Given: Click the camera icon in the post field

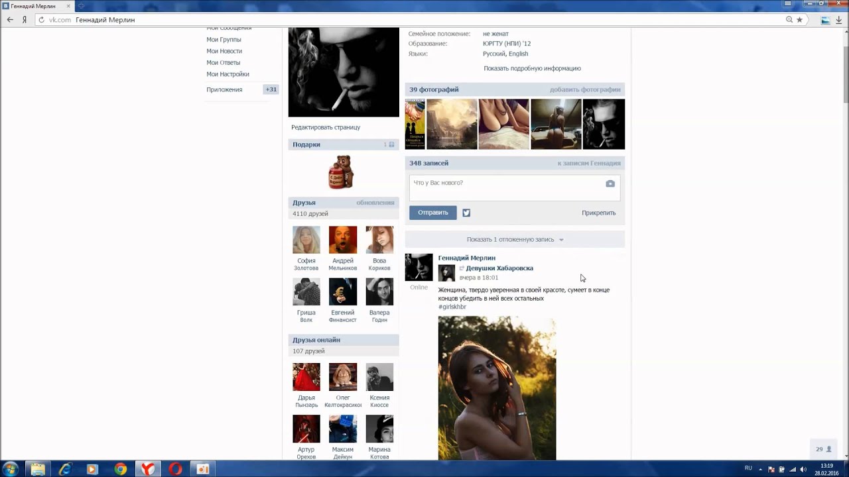Looking at the screenshot, I should coord(610,184).
